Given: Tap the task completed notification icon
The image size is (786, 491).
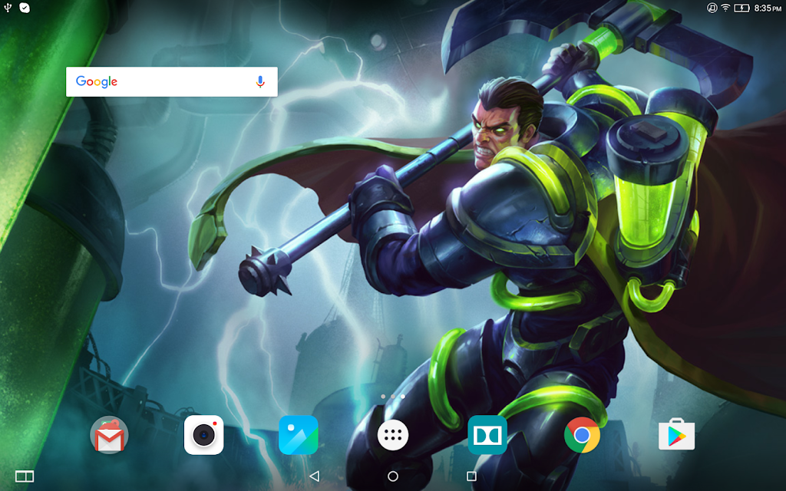Looking at the screenshot, I should pos(25,8).
